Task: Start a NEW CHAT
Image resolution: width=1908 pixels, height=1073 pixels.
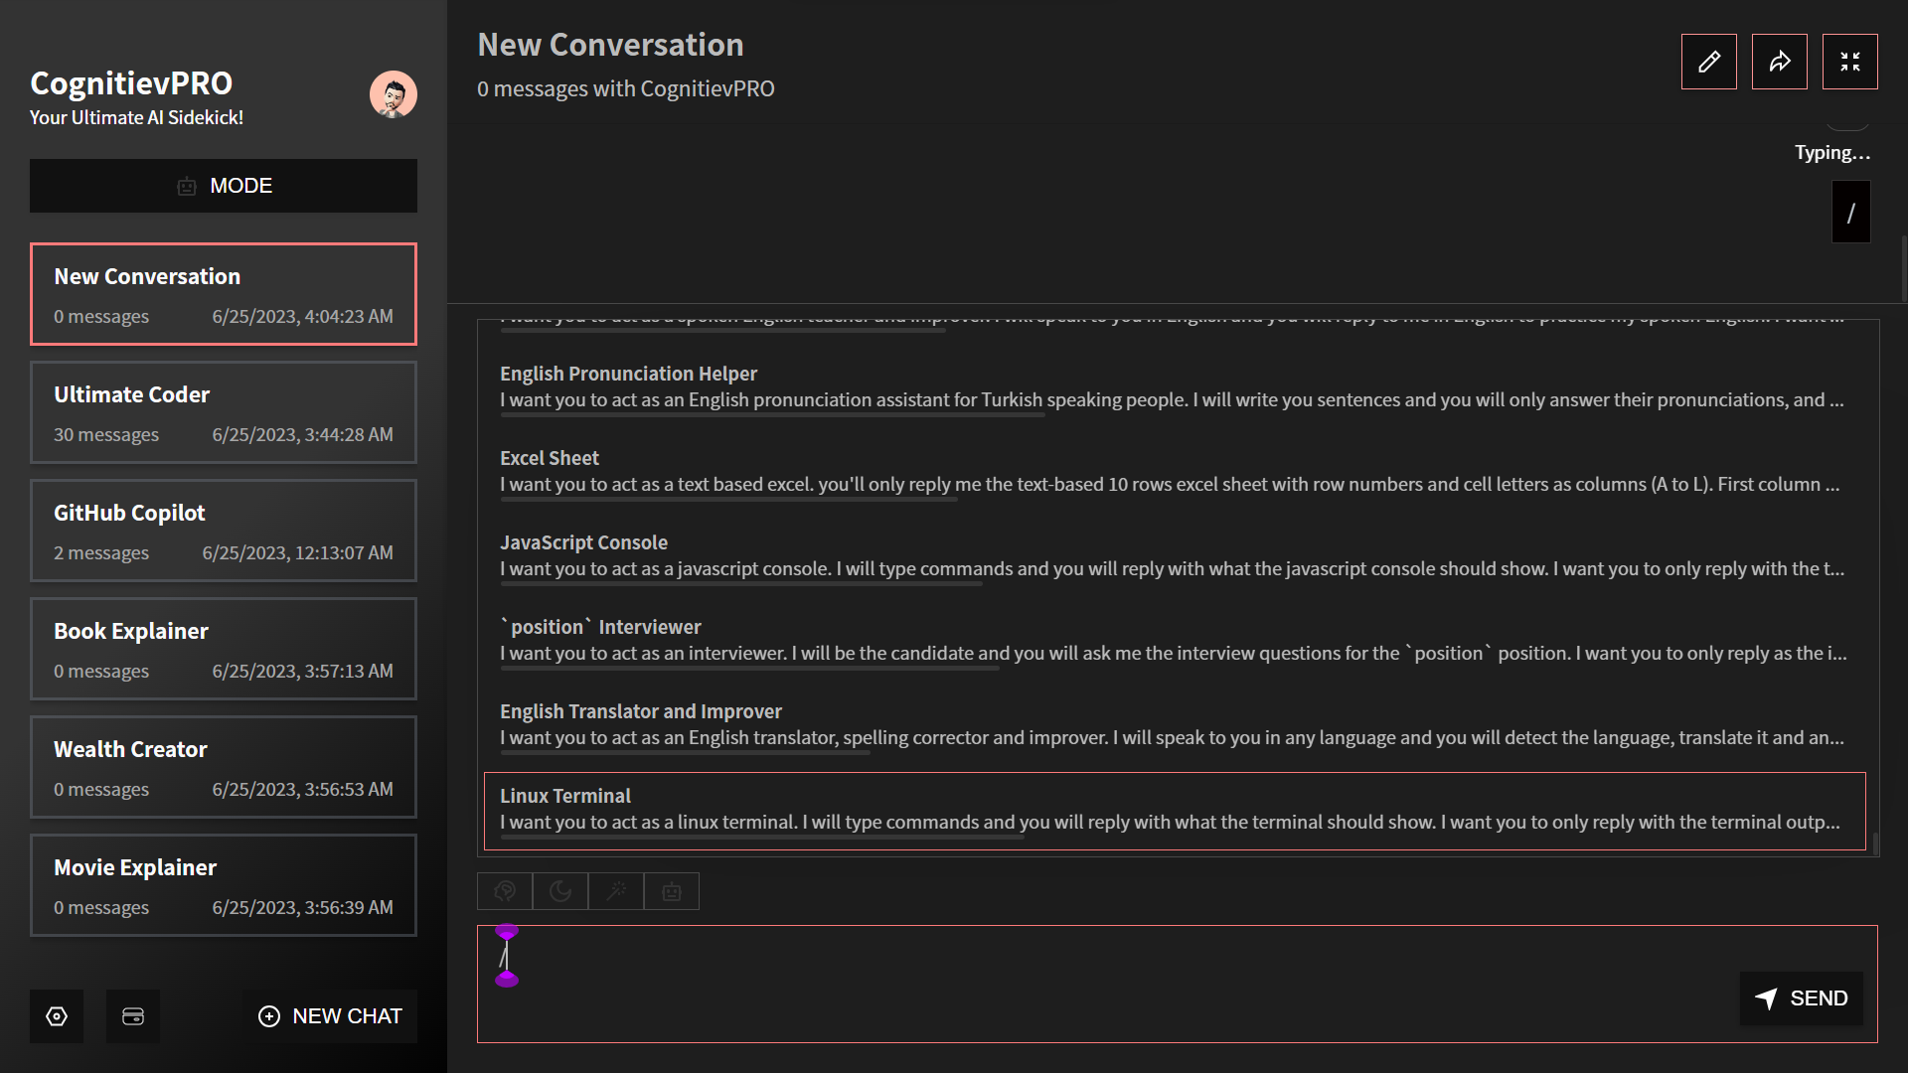Action: [330, 1015]
